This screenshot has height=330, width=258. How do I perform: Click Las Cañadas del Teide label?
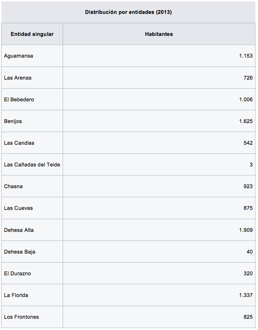click(32, 165)
